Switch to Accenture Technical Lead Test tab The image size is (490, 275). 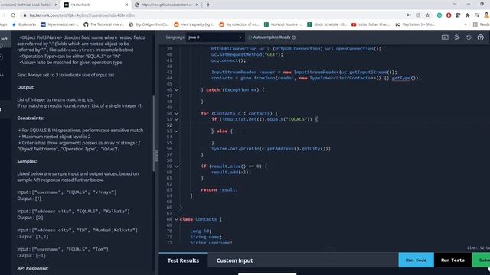(30, 5)
